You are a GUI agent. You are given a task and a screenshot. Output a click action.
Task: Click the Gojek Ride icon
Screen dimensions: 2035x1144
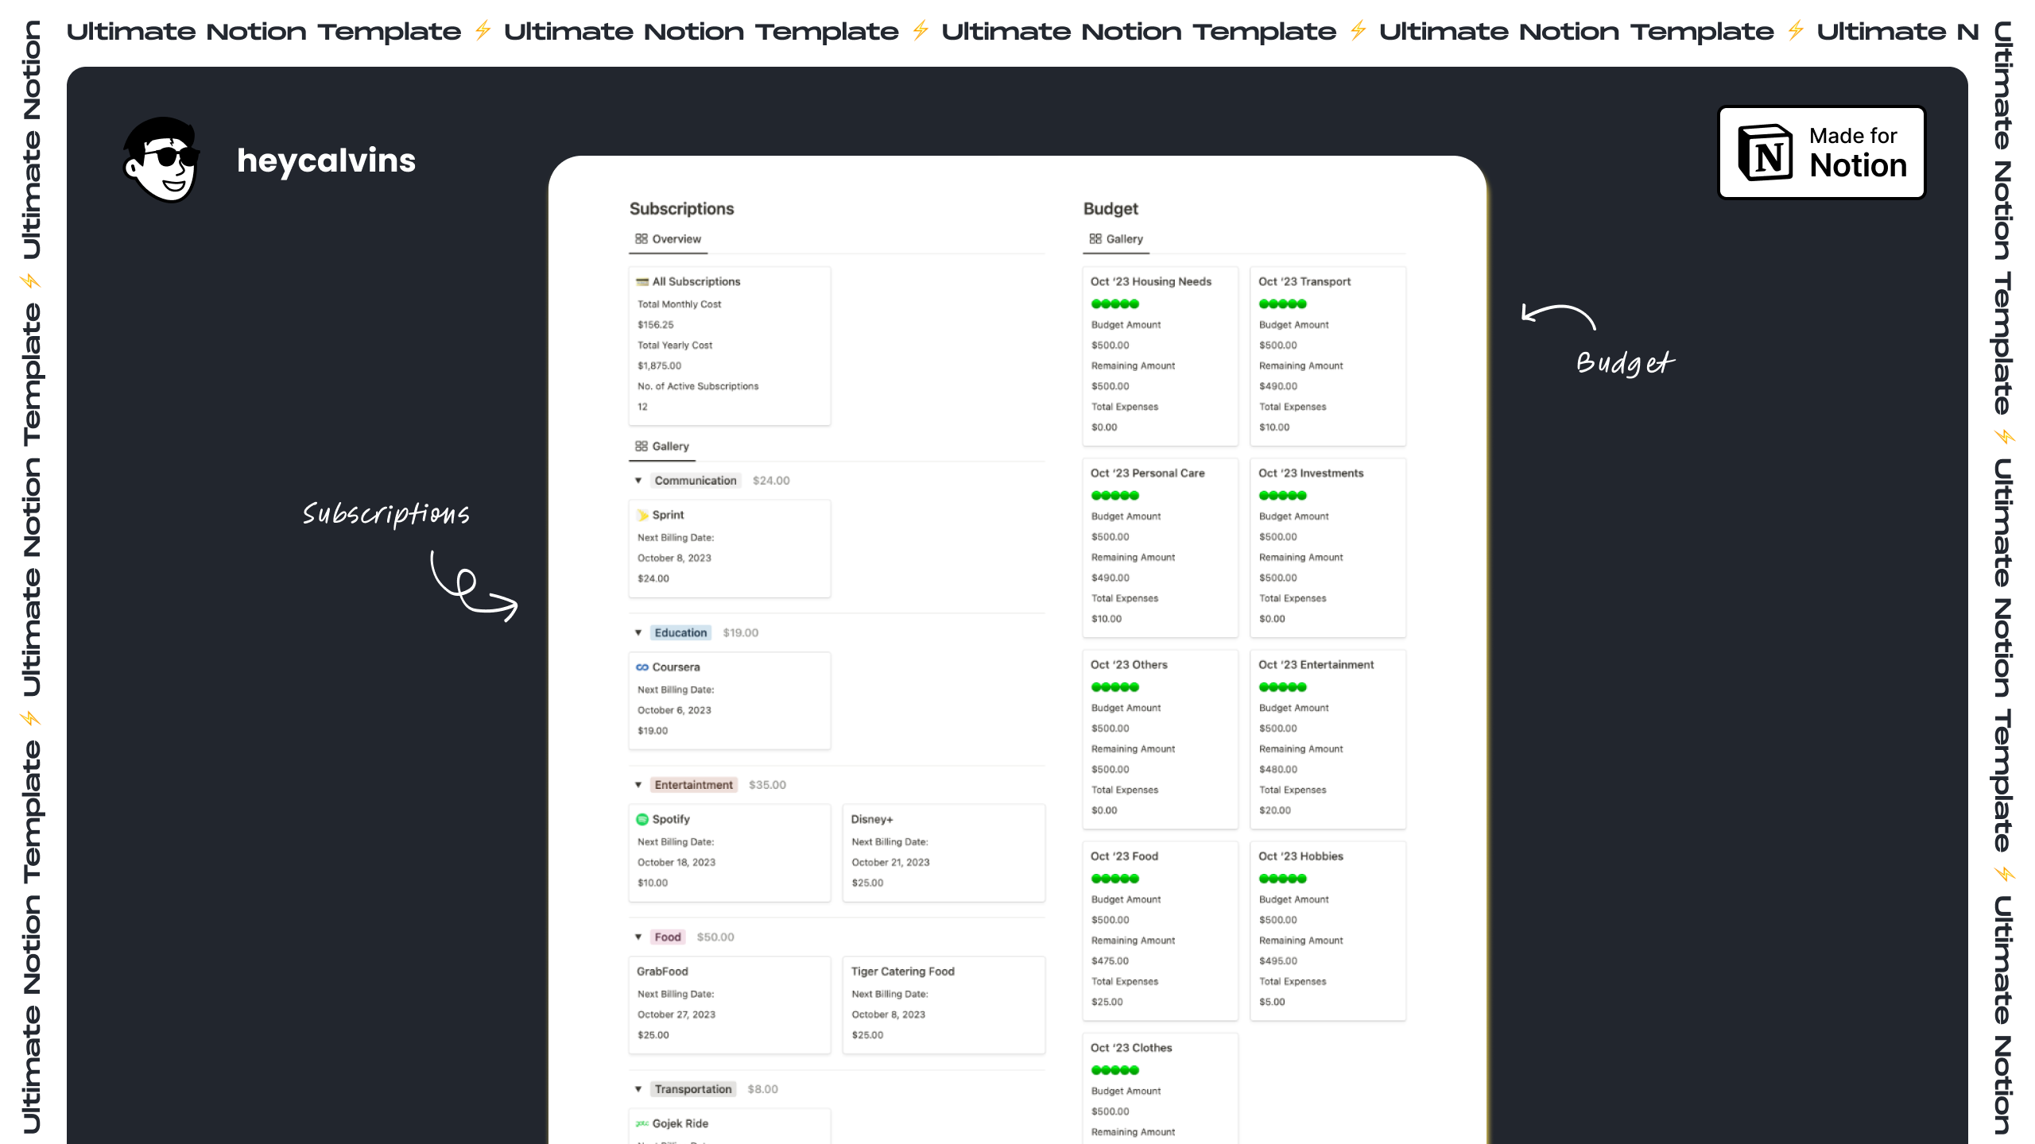642,1123
